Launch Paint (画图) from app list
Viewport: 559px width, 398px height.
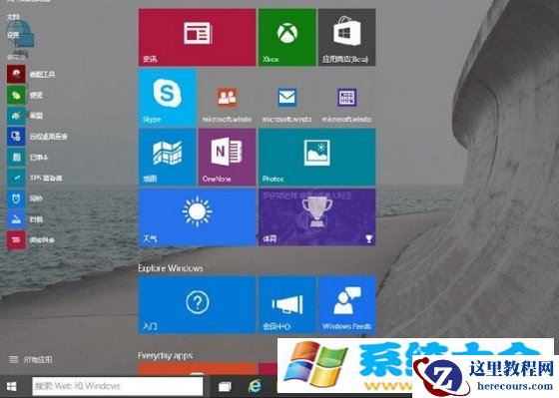pyautogui.click(x=25, y=116)
